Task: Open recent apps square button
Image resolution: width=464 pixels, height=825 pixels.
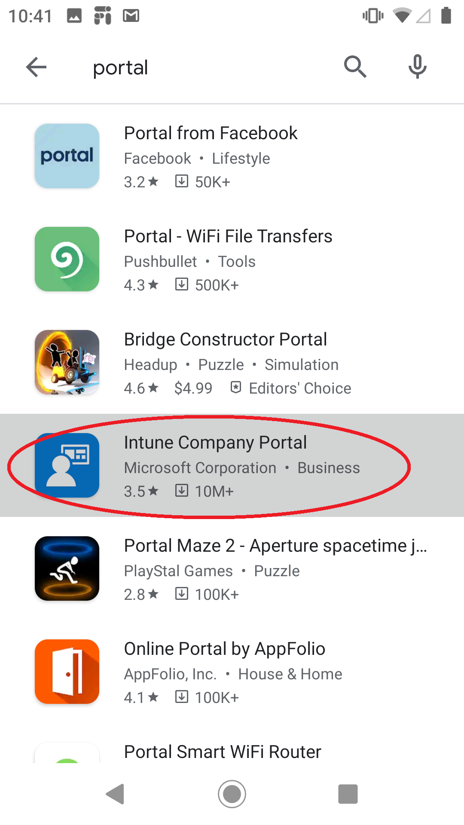Action: [348, 794]
